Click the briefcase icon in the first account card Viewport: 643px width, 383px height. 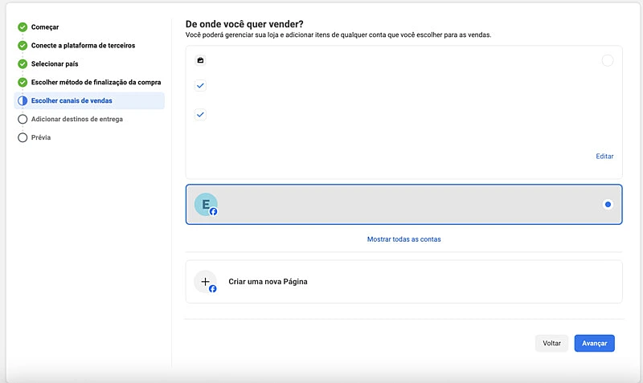click(x=200, y=60)
